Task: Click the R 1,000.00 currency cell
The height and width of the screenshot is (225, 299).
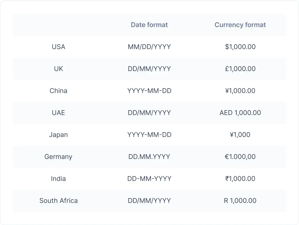Action: 240,201
